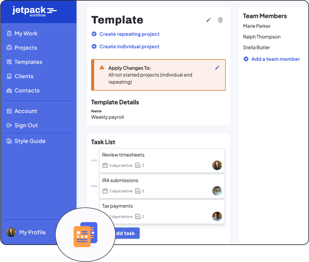Click assignee avatar on Tax payments task
Image resolution: width=309 pixels, height=262 pixels.
tap(217, 216)
